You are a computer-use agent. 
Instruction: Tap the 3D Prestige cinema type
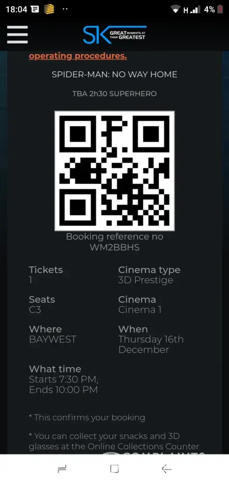(146, 280)
